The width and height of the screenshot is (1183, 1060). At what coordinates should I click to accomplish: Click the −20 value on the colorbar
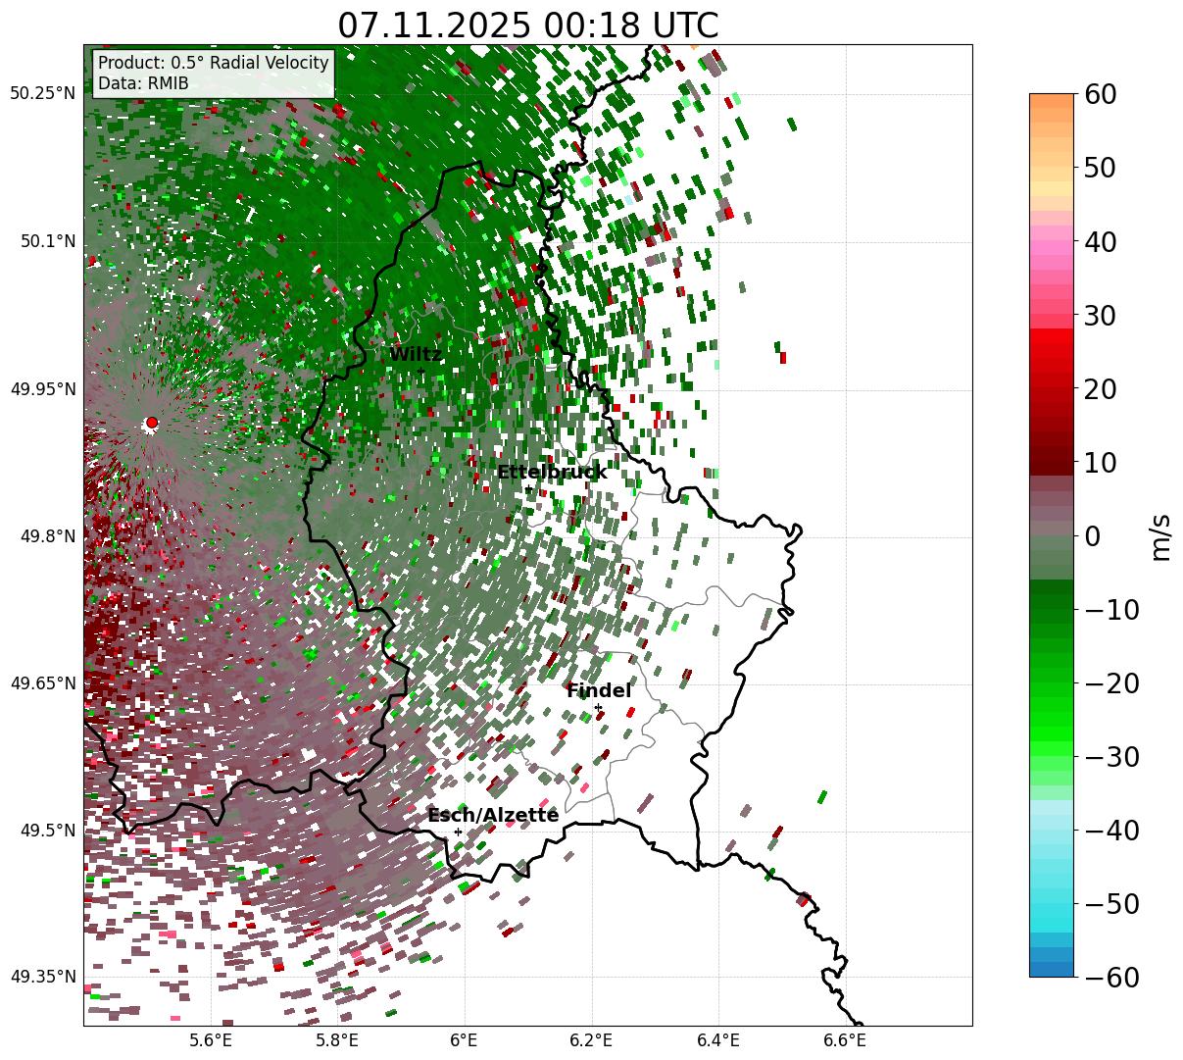click(1111, 682)
